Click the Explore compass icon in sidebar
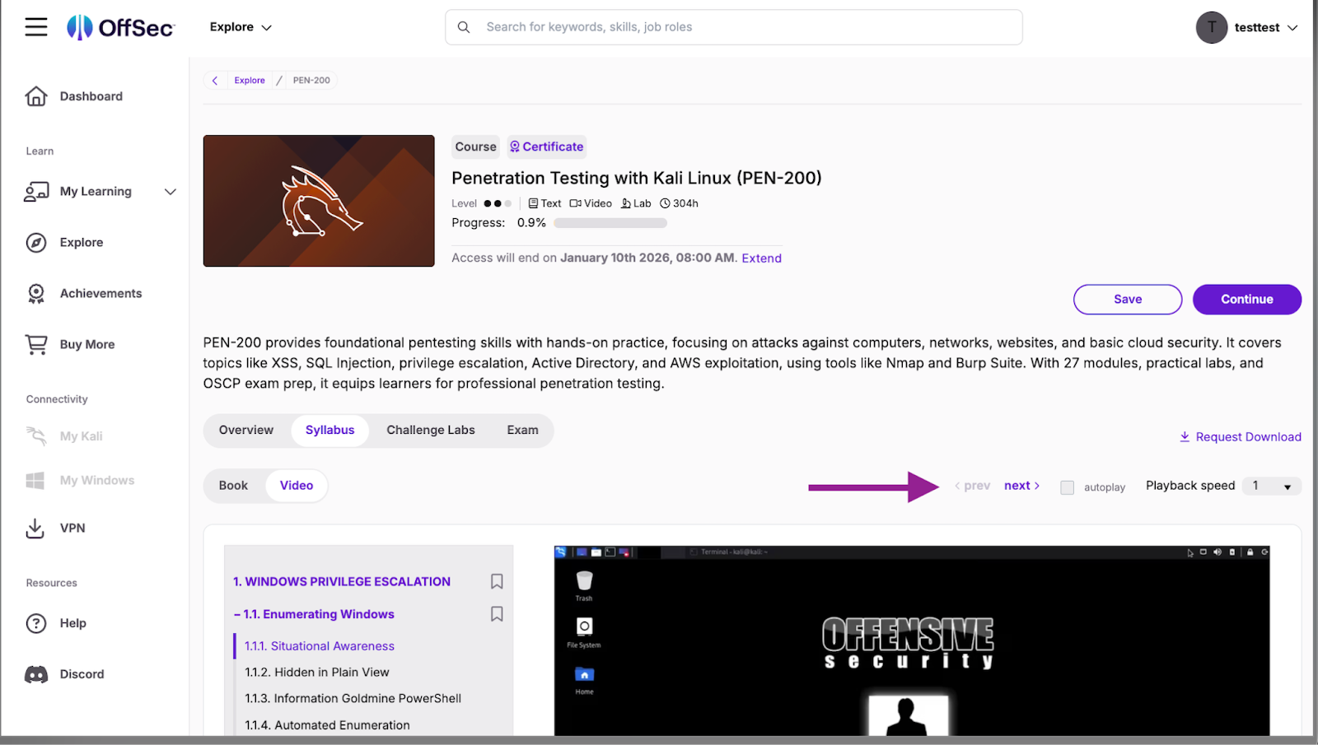 pyautogui.click(x=36, y=243)
